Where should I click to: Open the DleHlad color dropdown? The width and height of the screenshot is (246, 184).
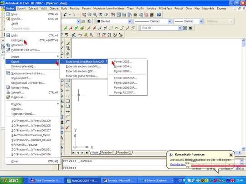[130, 21]
